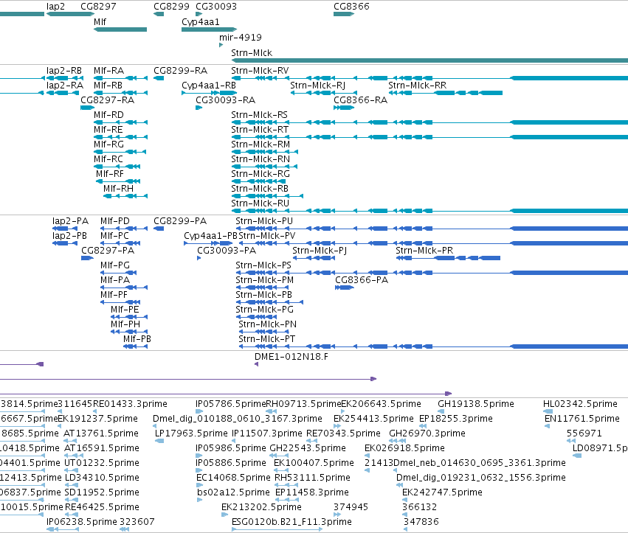The width and height of the screenshot is (628, 533).
Task: Click the CG8297 gene label
Action: 98,7
